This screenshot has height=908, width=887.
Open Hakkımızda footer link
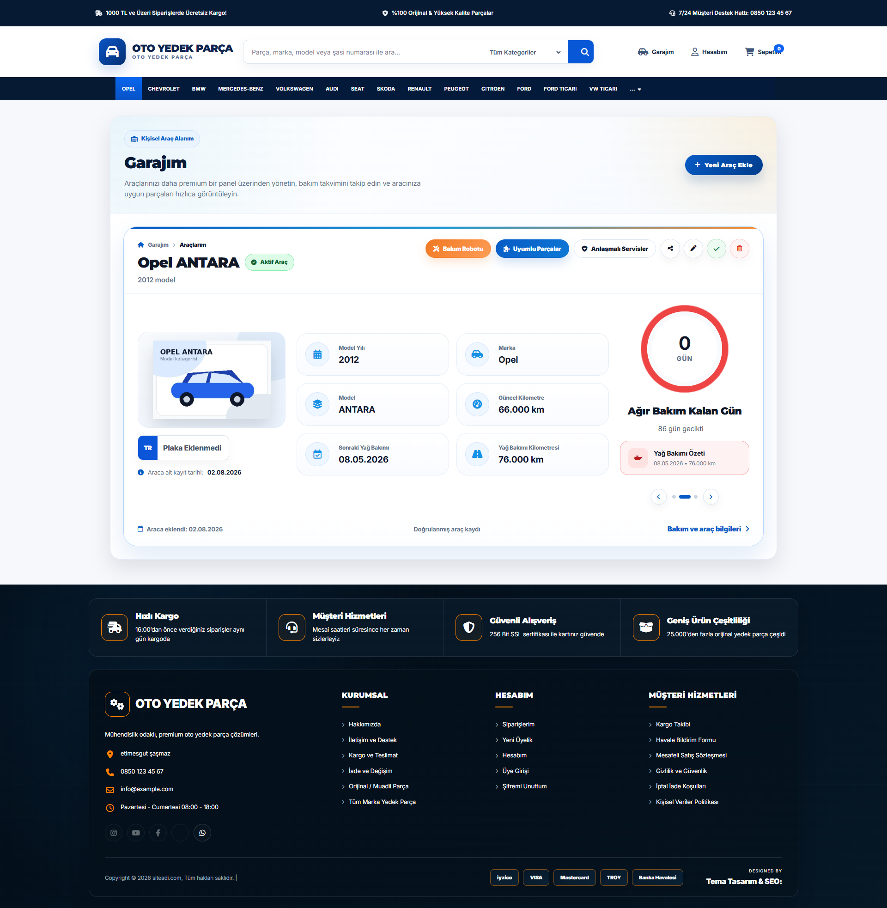(365, 725)
